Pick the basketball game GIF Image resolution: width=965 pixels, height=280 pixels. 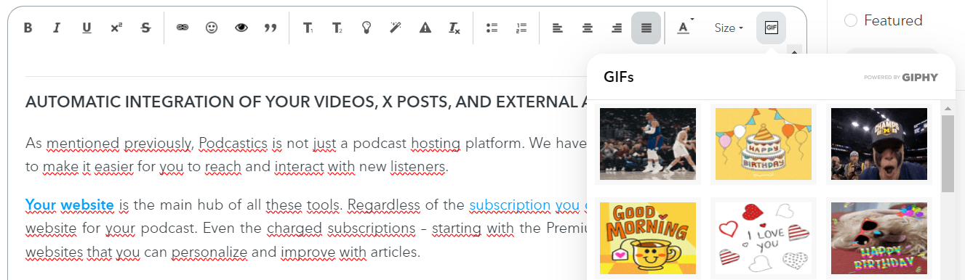648,144
